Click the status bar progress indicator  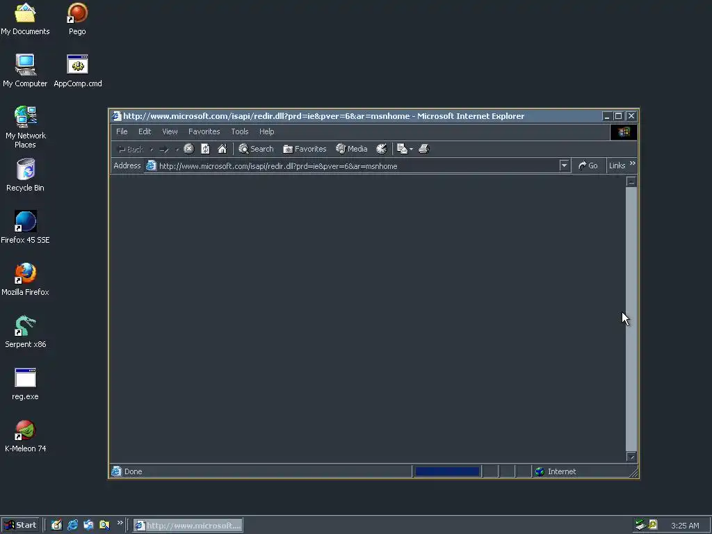coord(447,472)
